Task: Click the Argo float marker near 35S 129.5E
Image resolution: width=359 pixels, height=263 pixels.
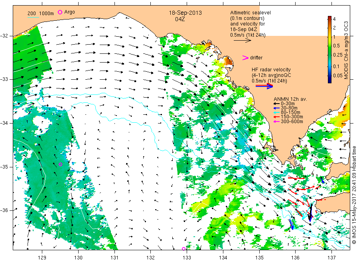Action: pos(61,164)
